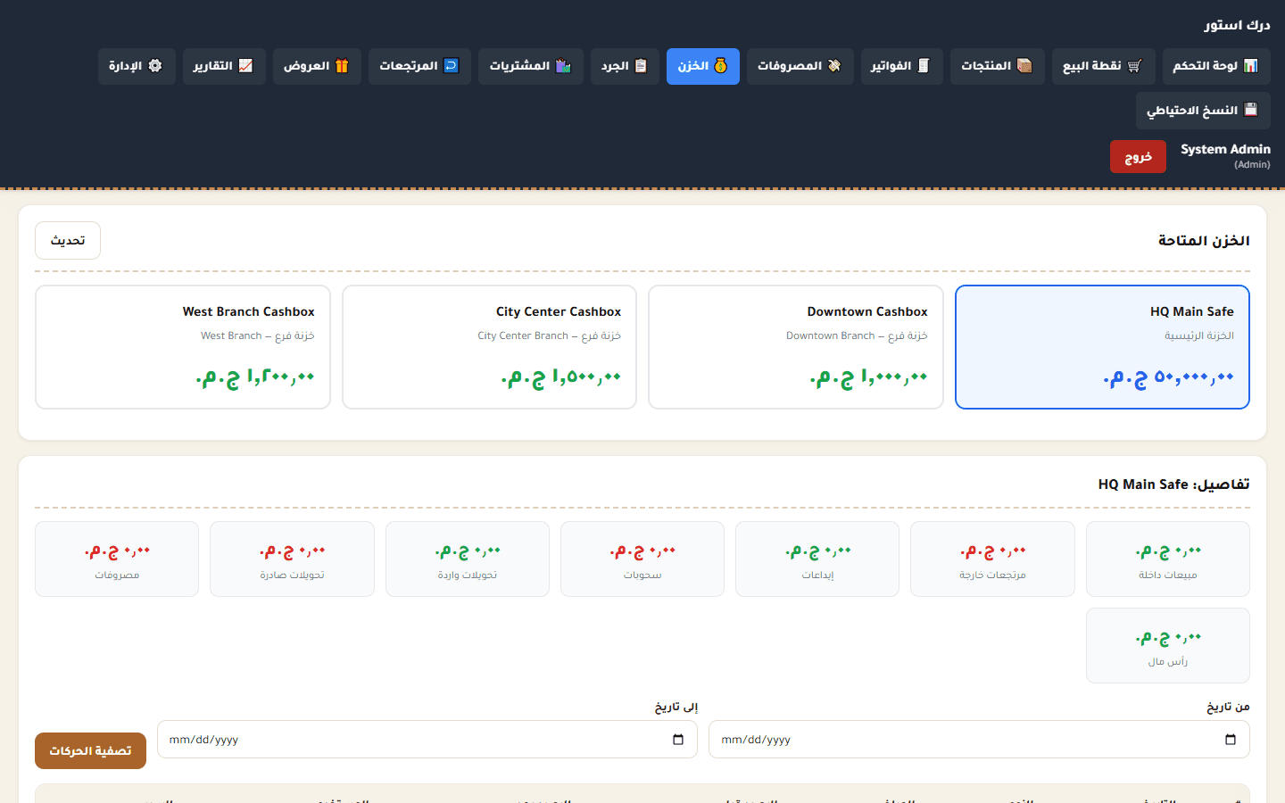Click the shopping cart icon for نقطة البيع
1285x803 pixels.
1134,66
